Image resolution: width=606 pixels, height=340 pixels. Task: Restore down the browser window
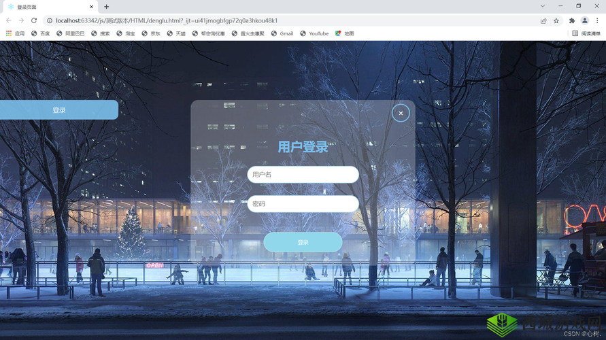click(579, 6)
